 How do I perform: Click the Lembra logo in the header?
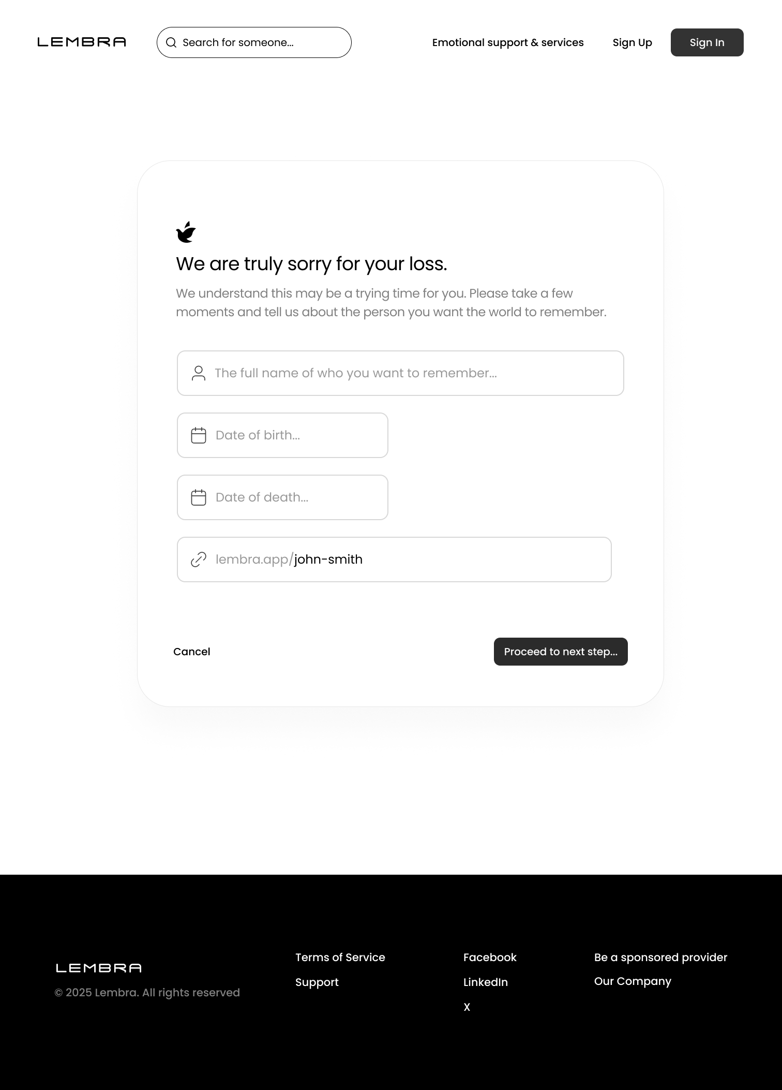pyautogui.click(x=82, y=42)
